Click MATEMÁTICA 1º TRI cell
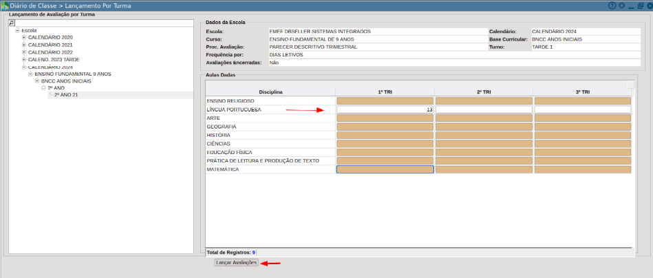 click(x=385, y=169)
